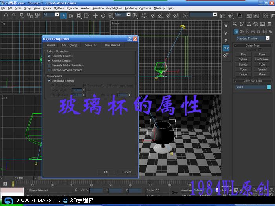The height and width of the screenshot is (206, 275).
Task: Restrict to Z axis constraint
Action: [226, 41]
